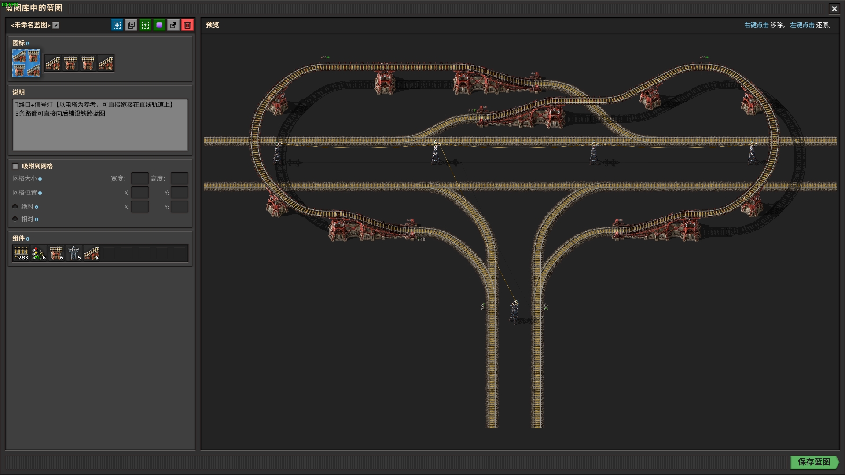Choose the third icon slot with rail support
This screenshot has height=475, width=845.
[x=88, y=63]
